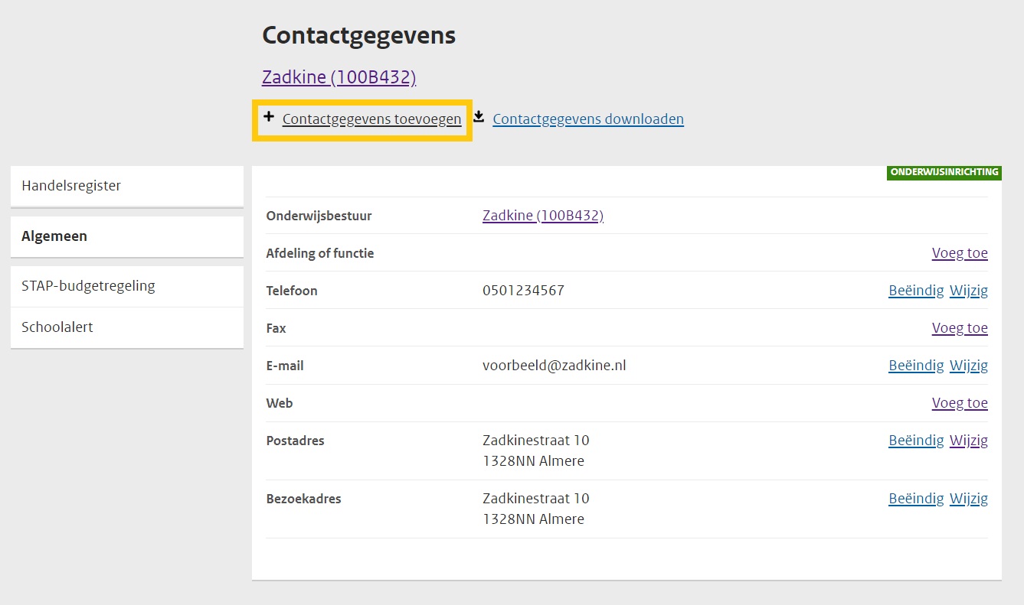This screenshot has height=605, width=1024.
Task: Open the STAP-budgetregeling sidebar item
Action: point(127,286)
